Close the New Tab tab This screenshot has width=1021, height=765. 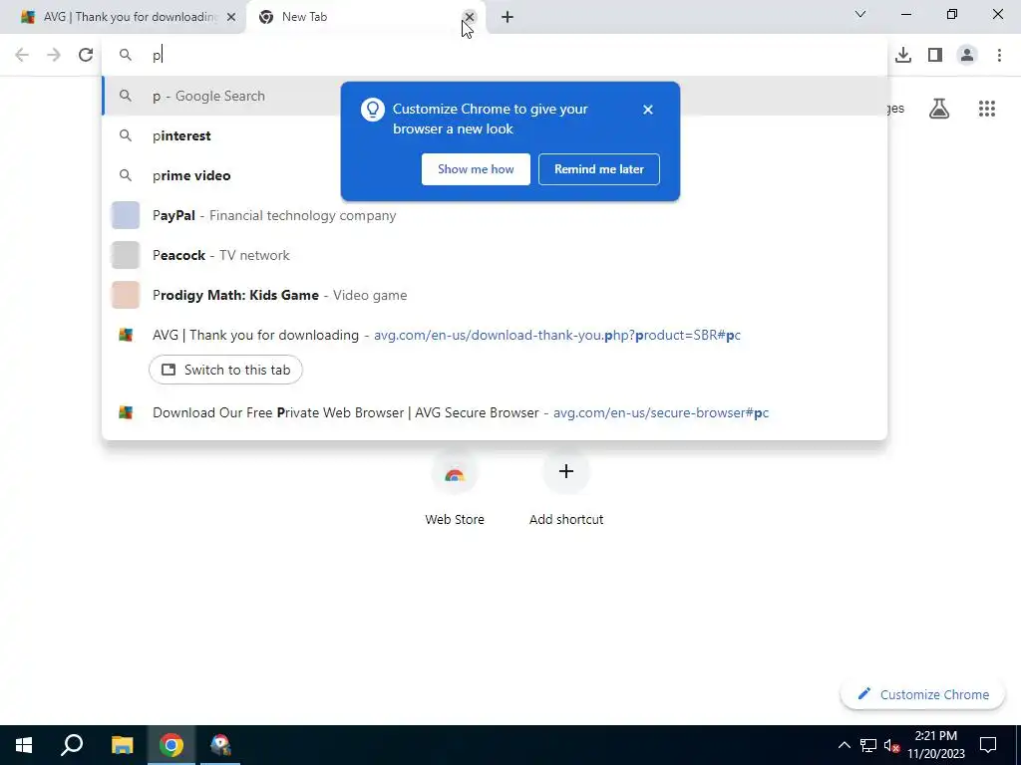pos(469,17)
